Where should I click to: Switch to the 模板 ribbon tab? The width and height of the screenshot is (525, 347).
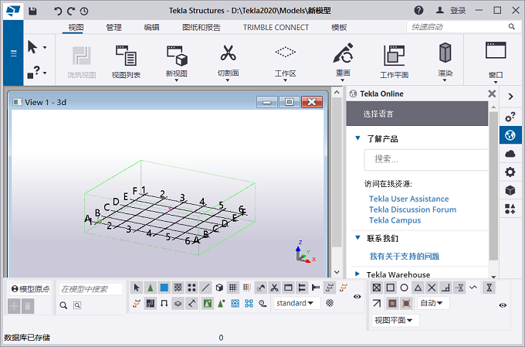[339, 28]
